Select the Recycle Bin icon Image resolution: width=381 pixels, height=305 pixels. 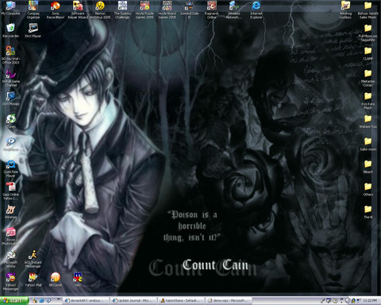[11, 31]
